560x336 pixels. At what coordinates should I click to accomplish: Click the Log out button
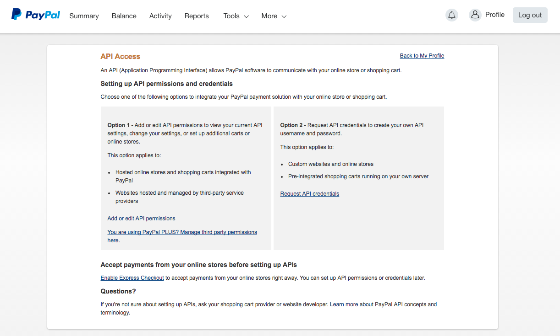(x=530, y=15)
